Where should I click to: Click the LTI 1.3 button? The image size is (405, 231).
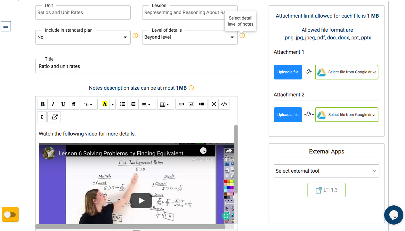[327, 190]
